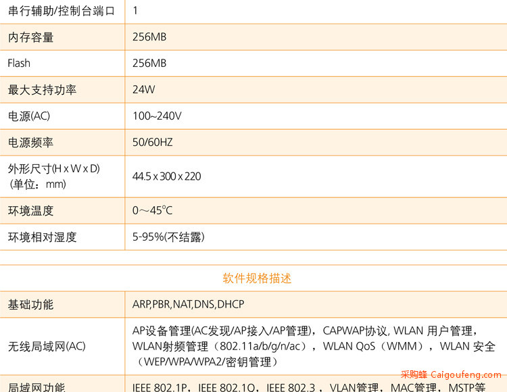
Task: Select the 256MB value beside Flash
Action: [x=149, y=64]
